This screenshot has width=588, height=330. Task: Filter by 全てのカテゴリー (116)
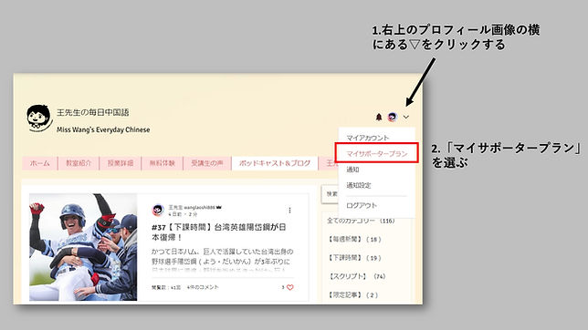point(361,221)
